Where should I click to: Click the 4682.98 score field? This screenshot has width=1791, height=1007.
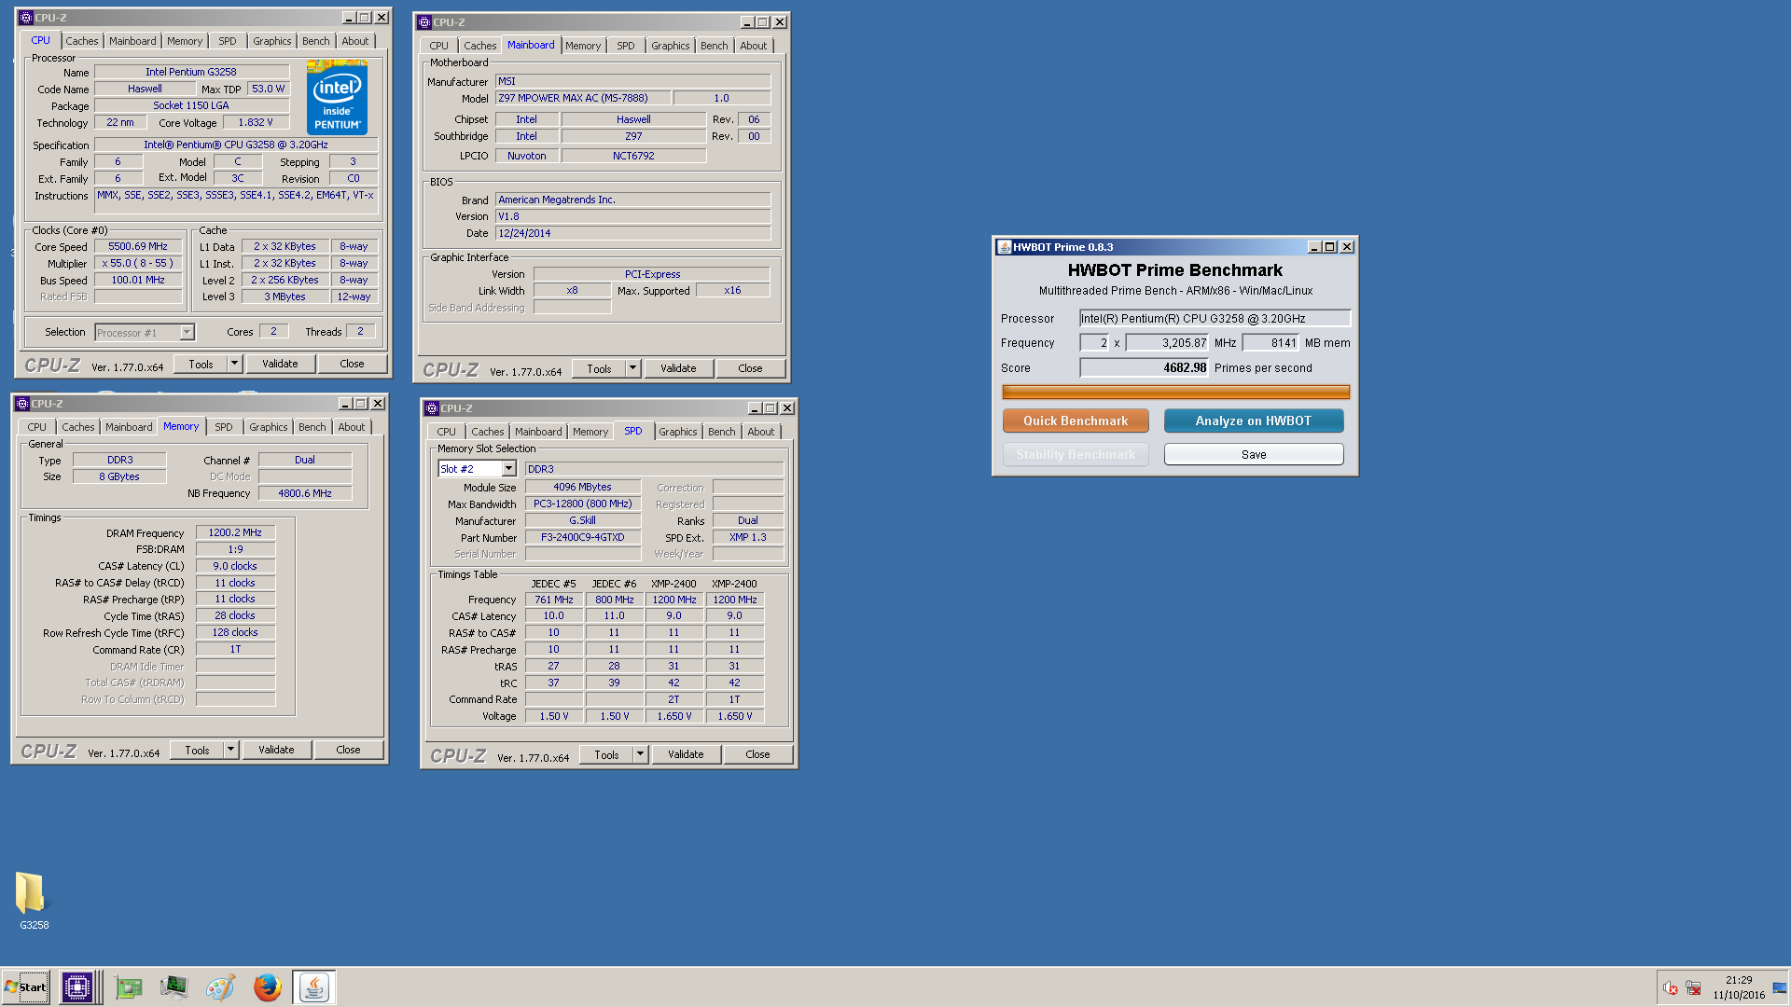click(1144, 367)
